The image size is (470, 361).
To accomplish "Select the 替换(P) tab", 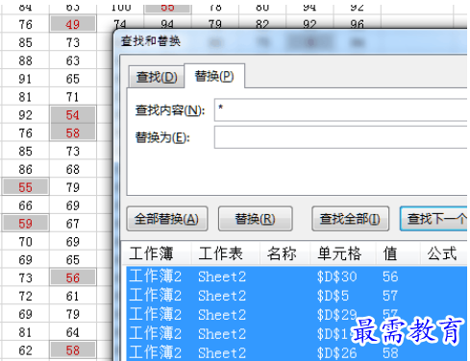I will 214,76.
